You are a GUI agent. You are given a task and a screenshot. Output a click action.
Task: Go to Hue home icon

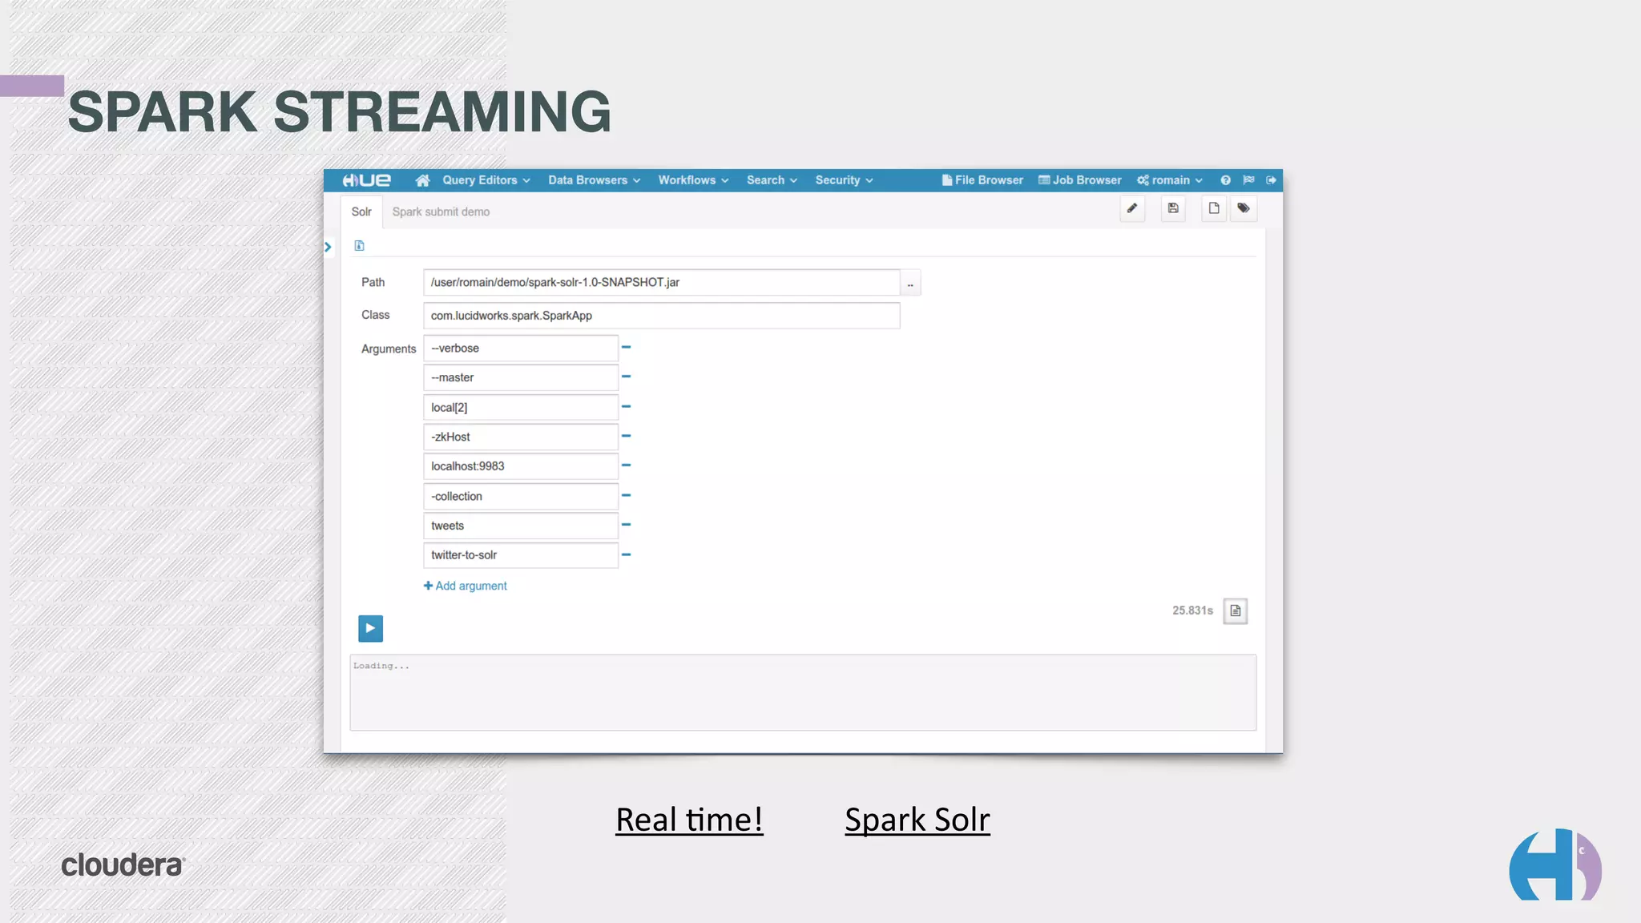(422, 180)
